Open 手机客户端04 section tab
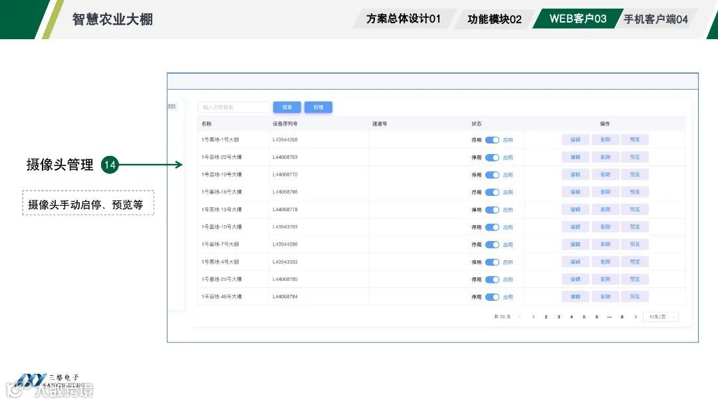Screen dimensions: 718x403 point(656,19)
